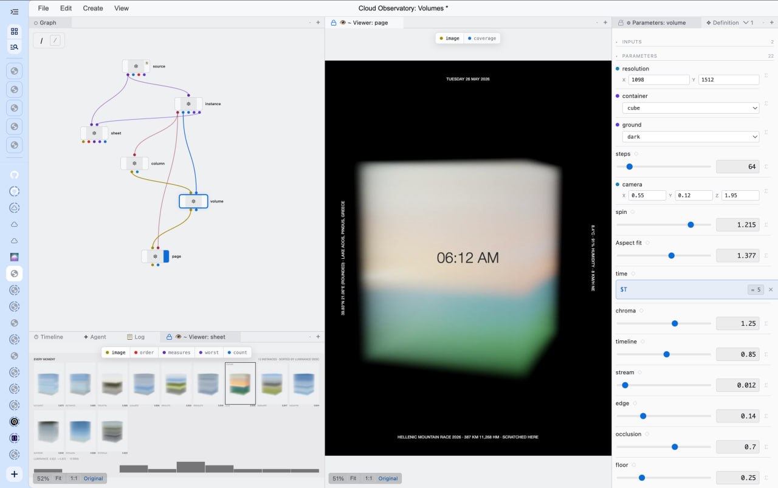Click Fit in the page viewer zoom bar
Image resolution: width=778 pixels, height=488 pixels.
353,478
